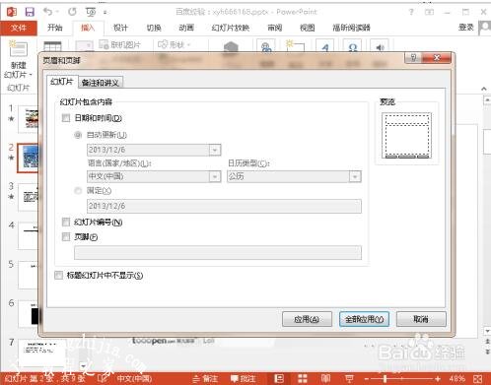Click the 取消 cancel button

click(x=421, y=319)
